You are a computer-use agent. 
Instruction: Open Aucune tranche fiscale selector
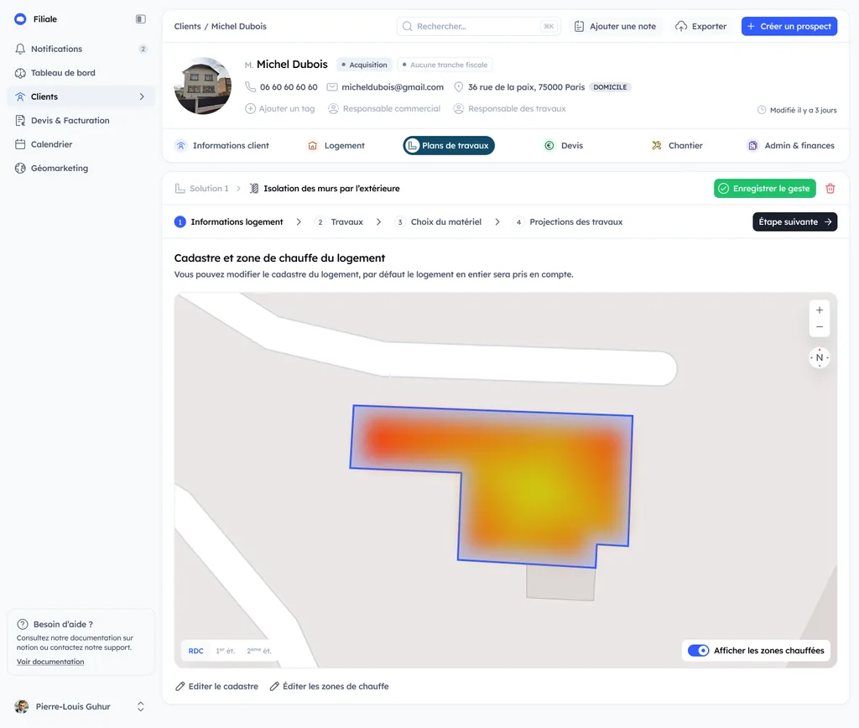[x=445, y=65]
